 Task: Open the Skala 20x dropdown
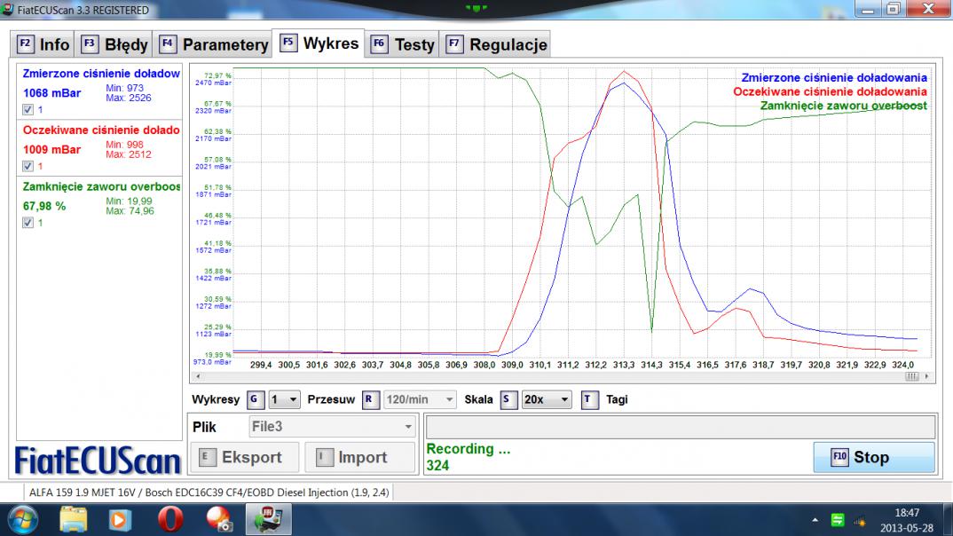pos(547,399)
